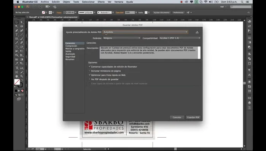
Task: Open the Objeto menu
Action: [x=66, y=2]
